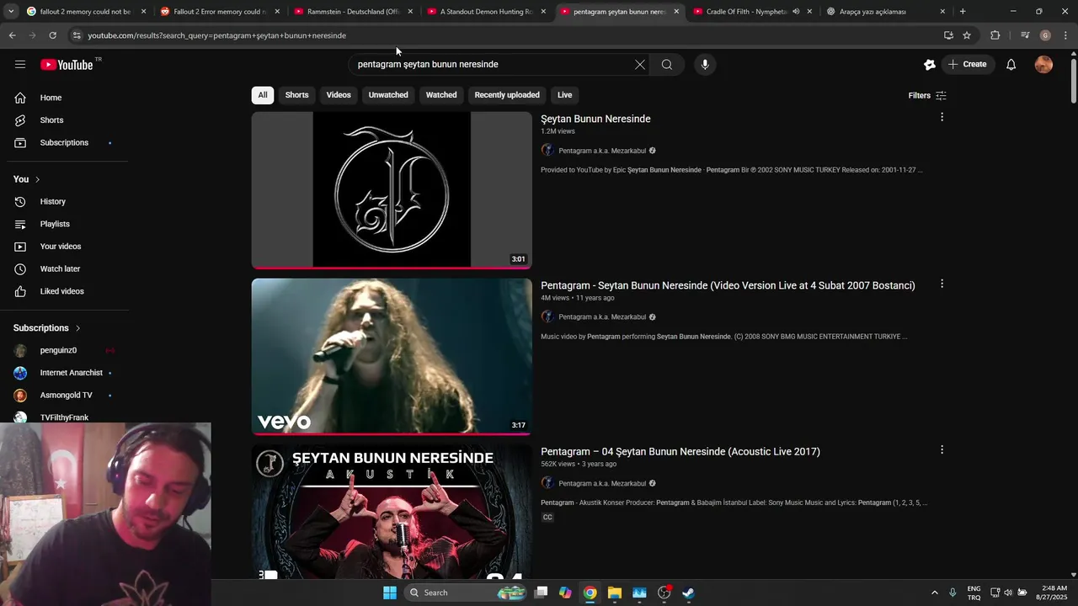Open options for Video Version Live result
This screenshot has width=1078, height=606.
942,284
